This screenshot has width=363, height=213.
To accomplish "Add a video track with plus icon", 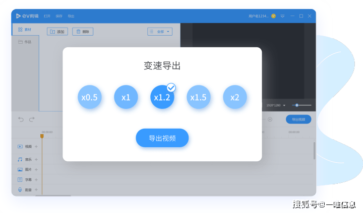I will point(36,147).
